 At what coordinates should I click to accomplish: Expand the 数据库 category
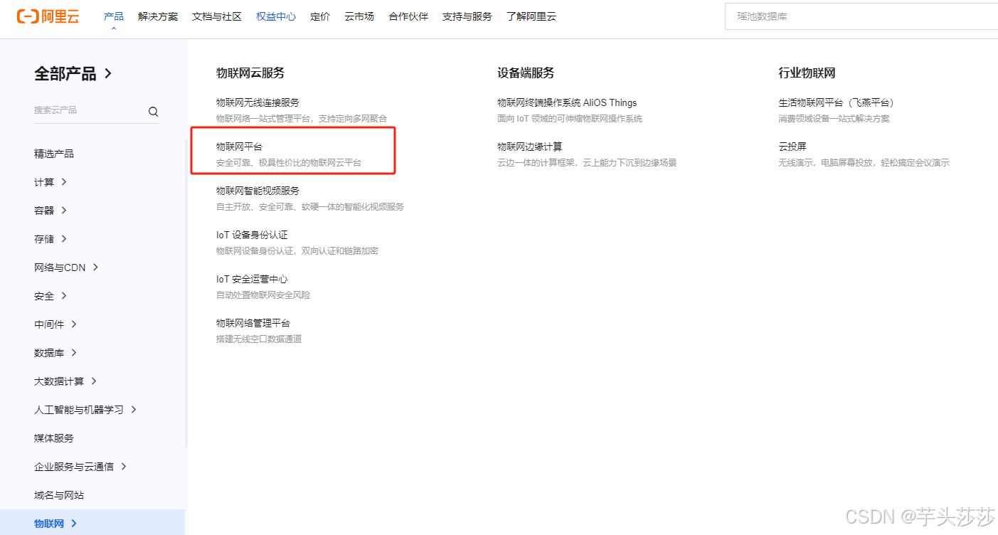[x=55, y=353]
